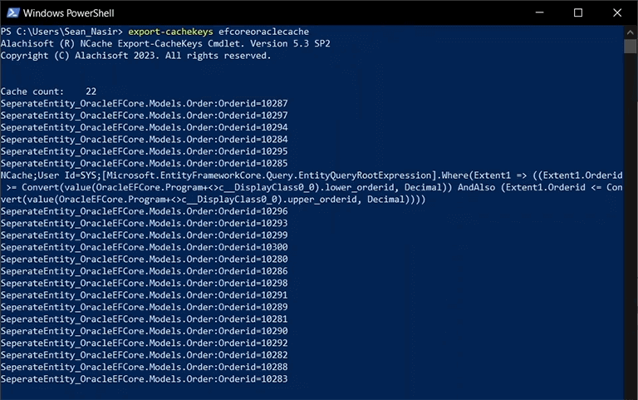
Task: Click the NCache;User Id=SYS query key line
Action: coord(312,187)
